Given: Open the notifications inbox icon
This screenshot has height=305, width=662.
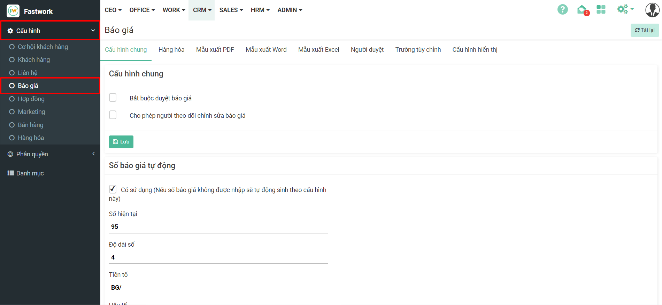Looking at the screenshot, I should pos(582,10).
